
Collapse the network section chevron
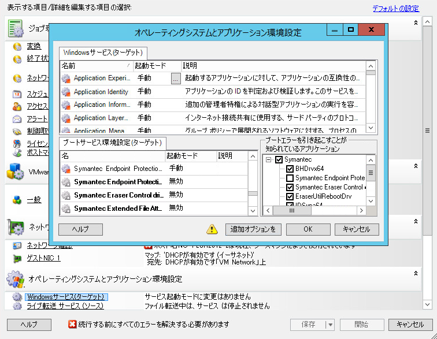click(x=416, y=221)
